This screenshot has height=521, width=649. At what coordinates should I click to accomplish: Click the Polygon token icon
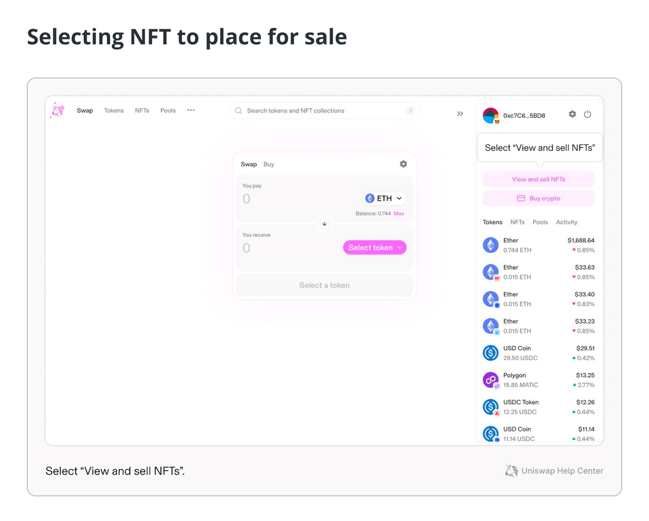pyautogui.click(x=491, y=380)
